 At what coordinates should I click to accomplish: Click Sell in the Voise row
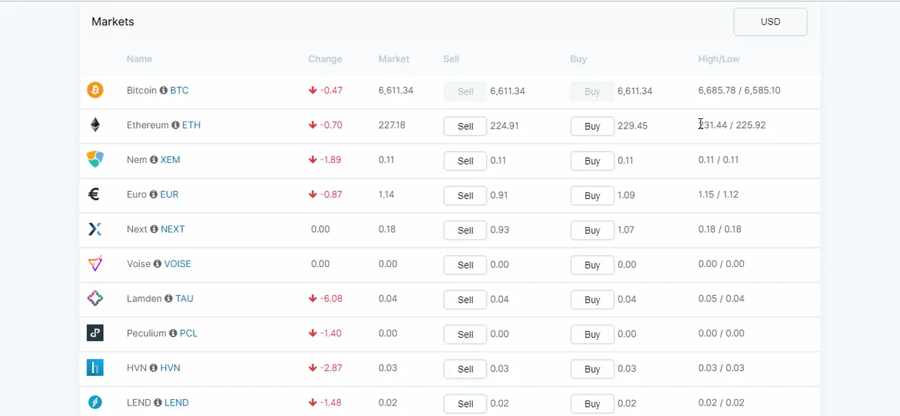(465, 265)
